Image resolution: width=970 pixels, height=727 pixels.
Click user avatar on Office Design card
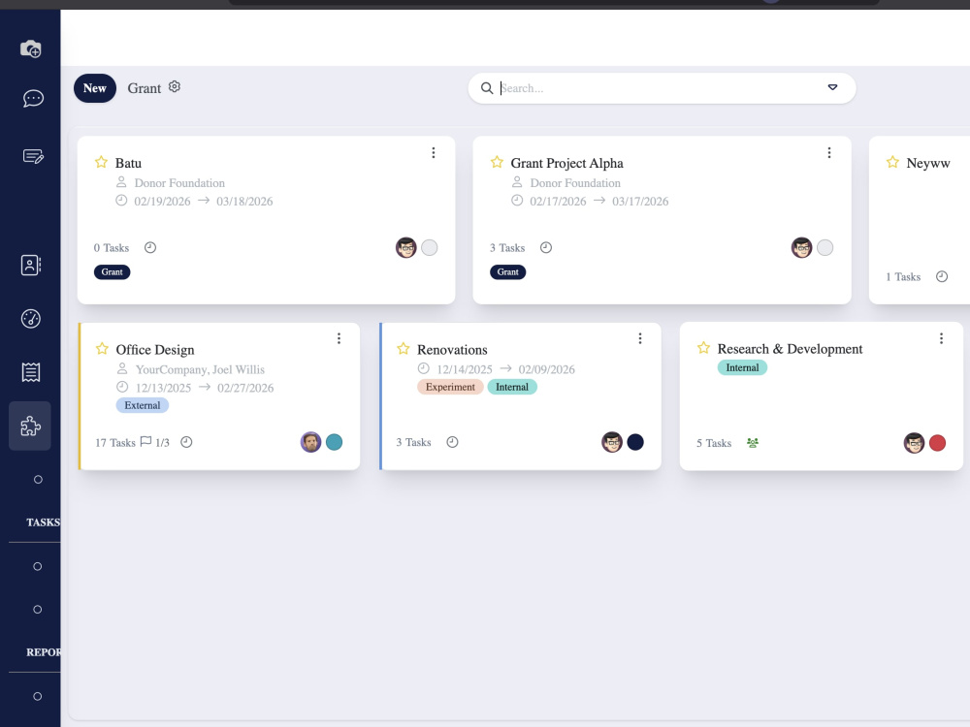click(x=310, y=442)
